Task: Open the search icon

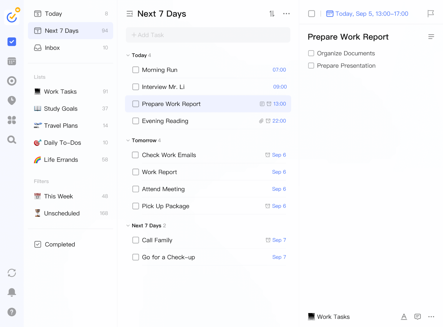Action: [12, 140]
